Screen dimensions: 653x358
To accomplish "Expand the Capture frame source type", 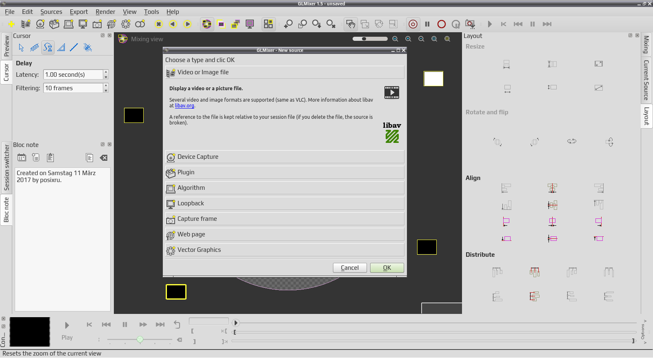I will click(x=284, y=219).
